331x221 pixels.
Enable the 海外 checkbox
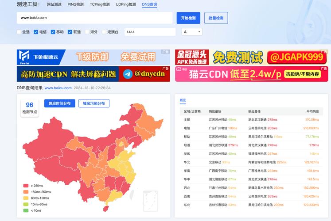(87, 32)
